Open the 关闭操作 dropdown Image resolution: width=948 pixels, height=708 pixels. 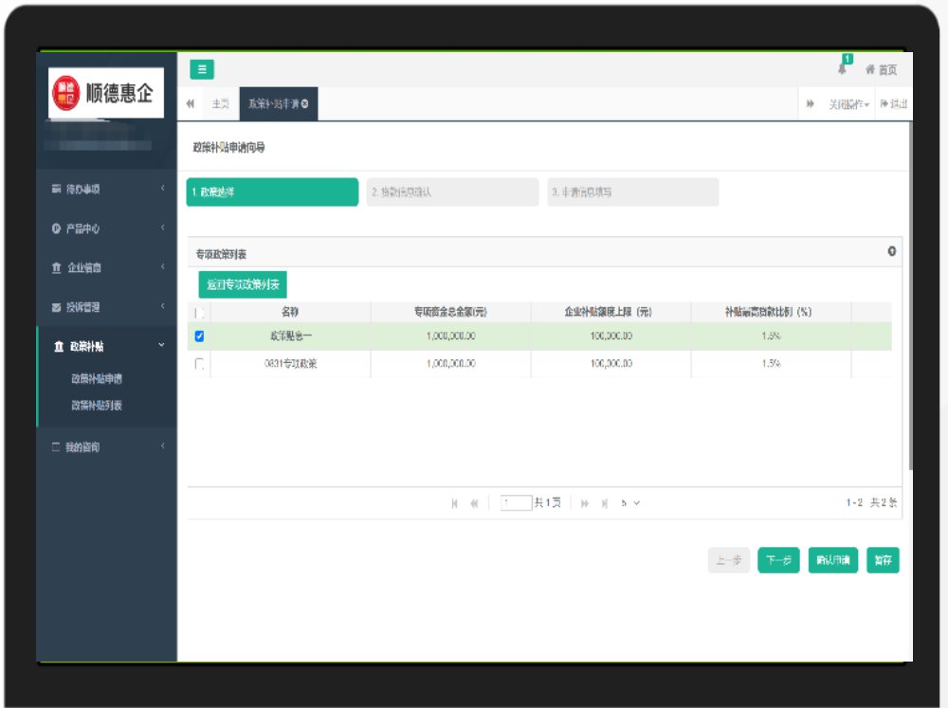848,104
